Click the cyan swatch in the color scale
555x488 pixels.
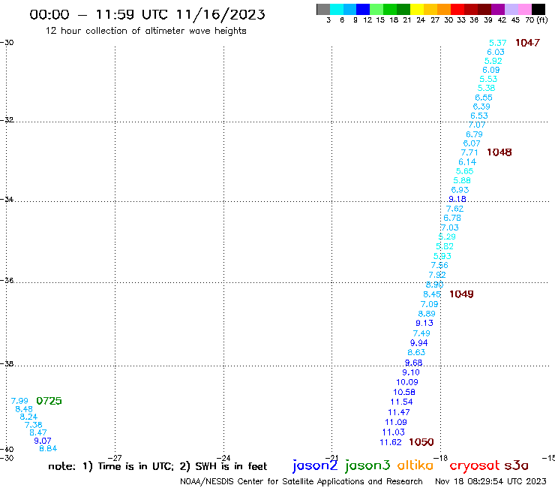pyautogui.click(x=337, y=9)
